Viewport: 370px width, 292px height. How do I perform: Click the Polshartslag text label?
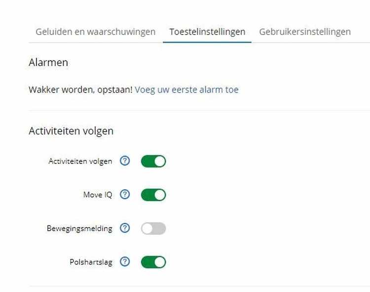click(91, 262)
